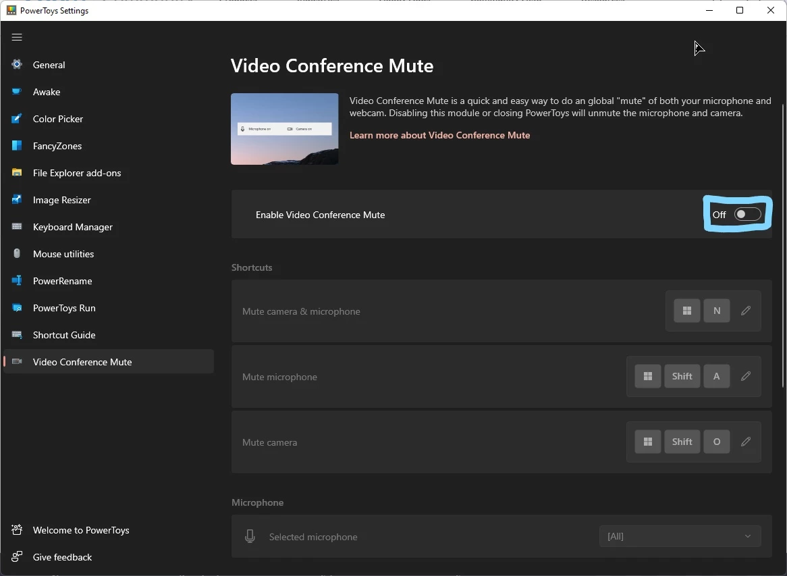Click the A key in Mute microphone shortcut
Viewport: 787px width, 576px height.
[x=717, y=376]
